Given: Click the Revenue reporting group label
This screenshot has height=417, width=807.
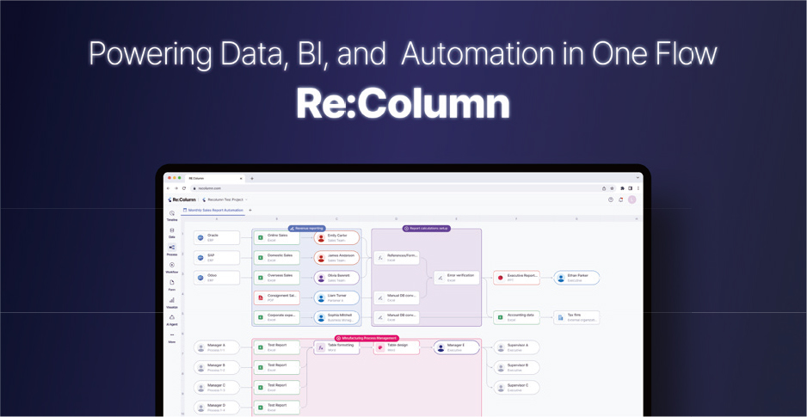Looking at the screenshot, I should 307,229.
